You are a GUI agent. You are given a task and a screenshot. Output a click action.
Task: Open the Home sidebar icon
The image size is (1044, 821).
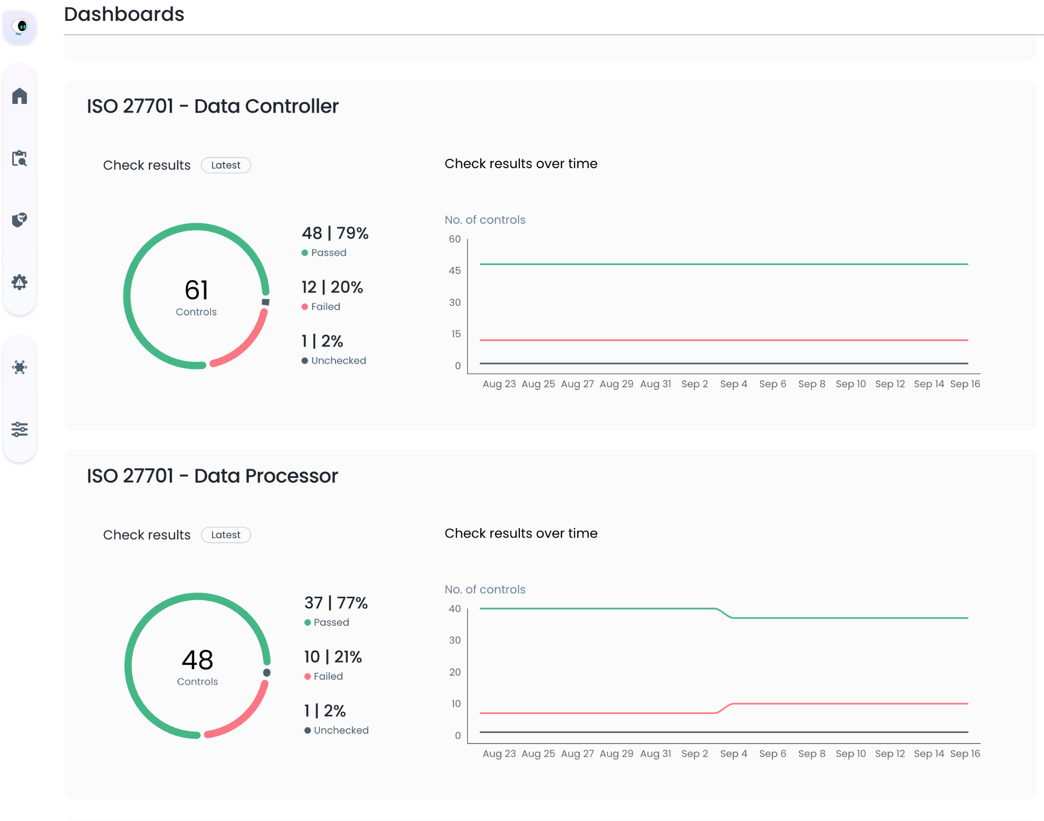pos(19,96)
